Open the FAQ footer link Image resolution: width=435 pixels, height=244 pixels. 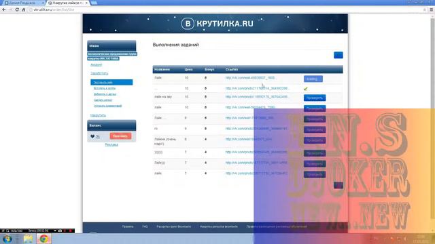pos(145,226)
